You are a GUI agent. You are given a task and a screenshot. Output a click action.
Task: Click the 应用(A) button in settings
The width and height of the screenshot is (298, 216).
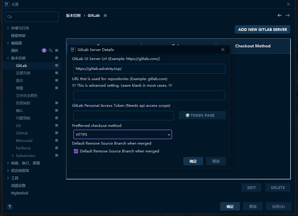278,206
